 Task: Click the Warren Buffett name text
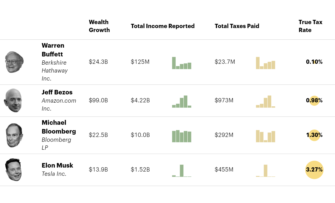(53, 50)
